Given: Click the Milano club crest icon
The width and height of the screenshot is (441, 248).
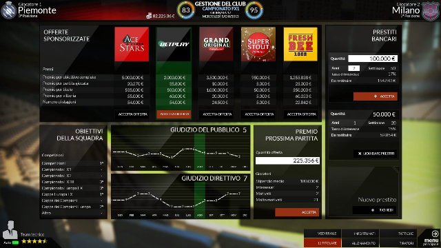Looking at the screenshot, I should tap(430, 11).
